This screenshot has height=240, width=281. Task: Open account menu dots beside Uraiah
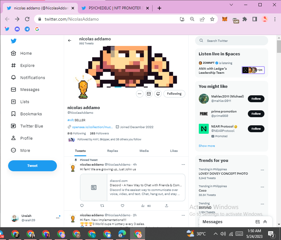[x=58, y=218]
